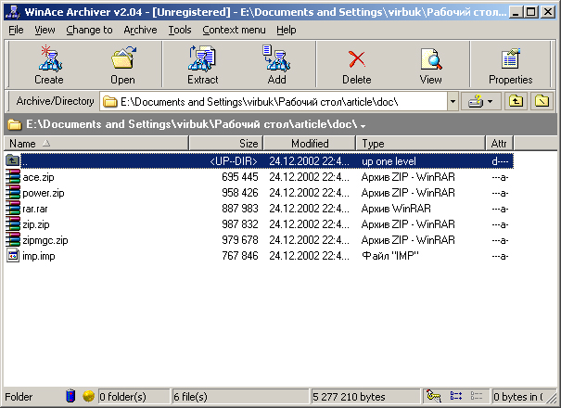Click the '6 file(s)' status bar entry
The width and height of the screenshot is (561, 408).
click(x=240, y=396)
